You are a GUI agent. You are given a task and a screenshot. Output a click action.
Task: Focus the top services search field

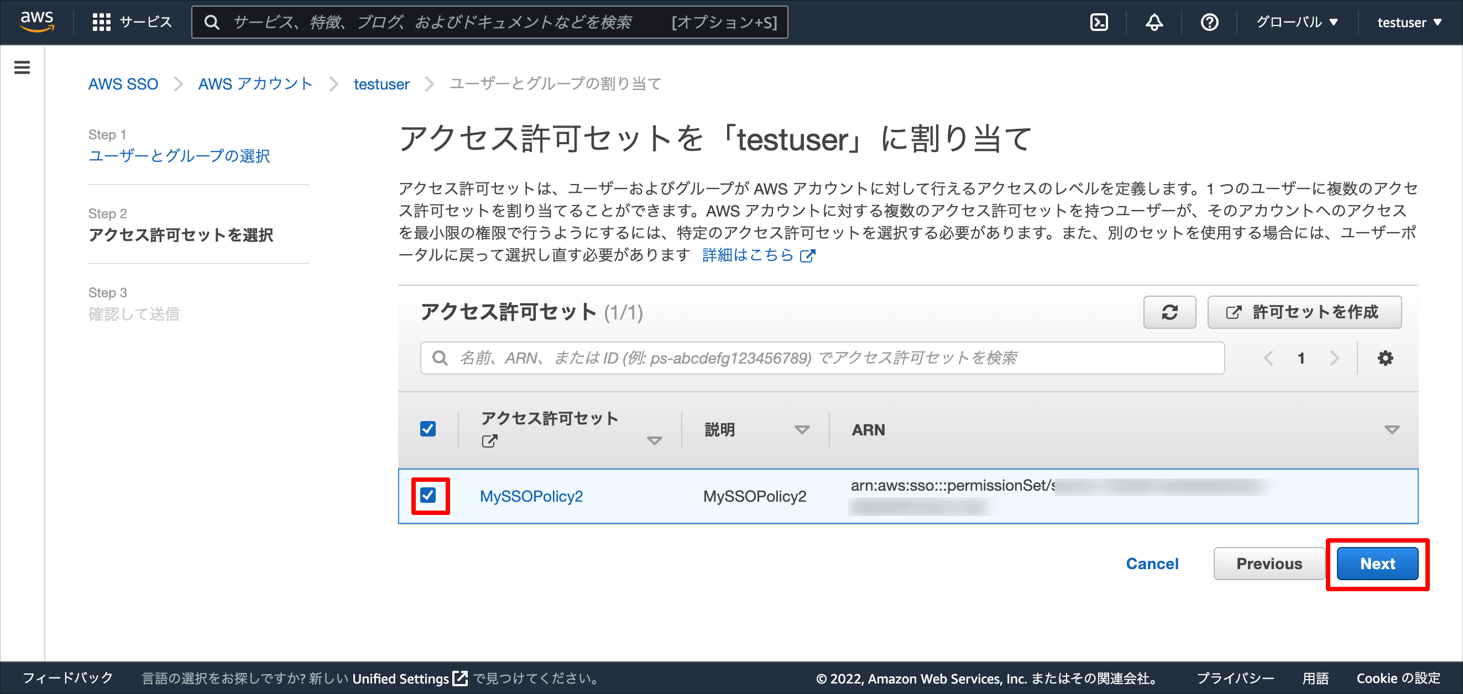pos(489,22)
